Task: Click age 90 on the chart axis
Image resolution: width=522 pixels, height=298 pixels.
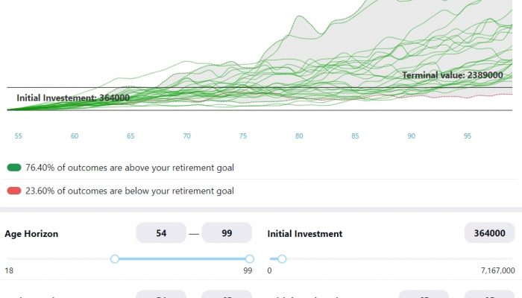Action: (x=412, y=136)
